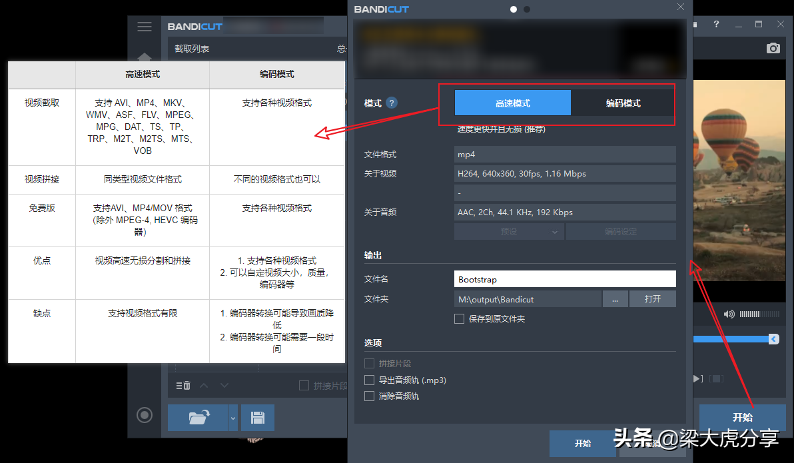
Task: Click the 文件格式 field showing mp4
Action: click(x=565, y=154)
